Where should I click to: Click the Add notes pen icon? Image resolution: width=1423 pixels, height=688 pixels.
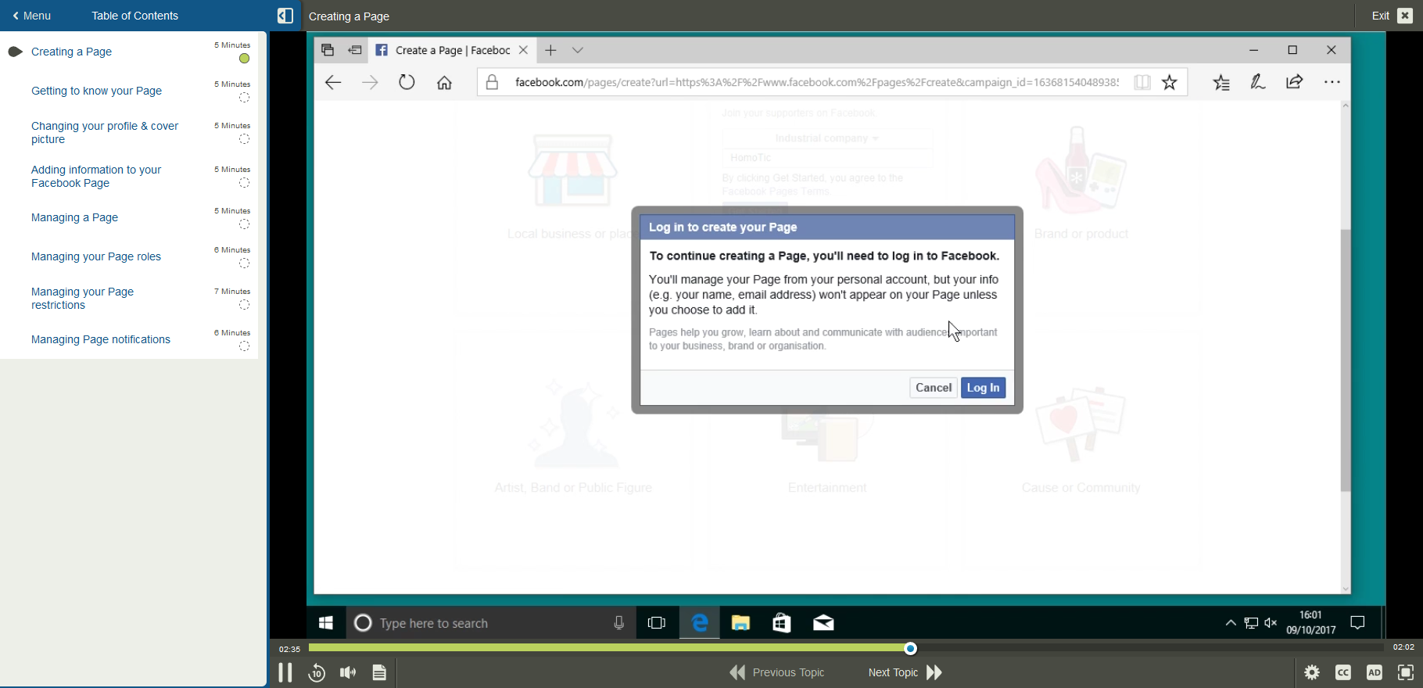1258,82
